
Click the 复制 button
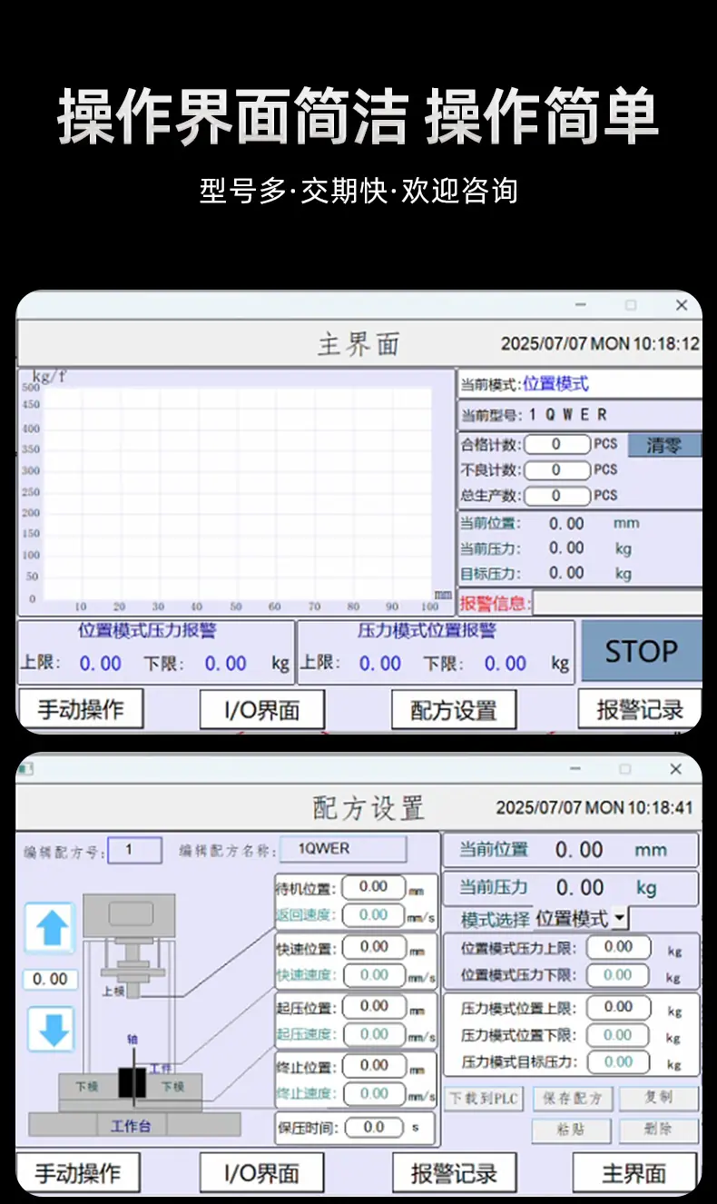659,1098
